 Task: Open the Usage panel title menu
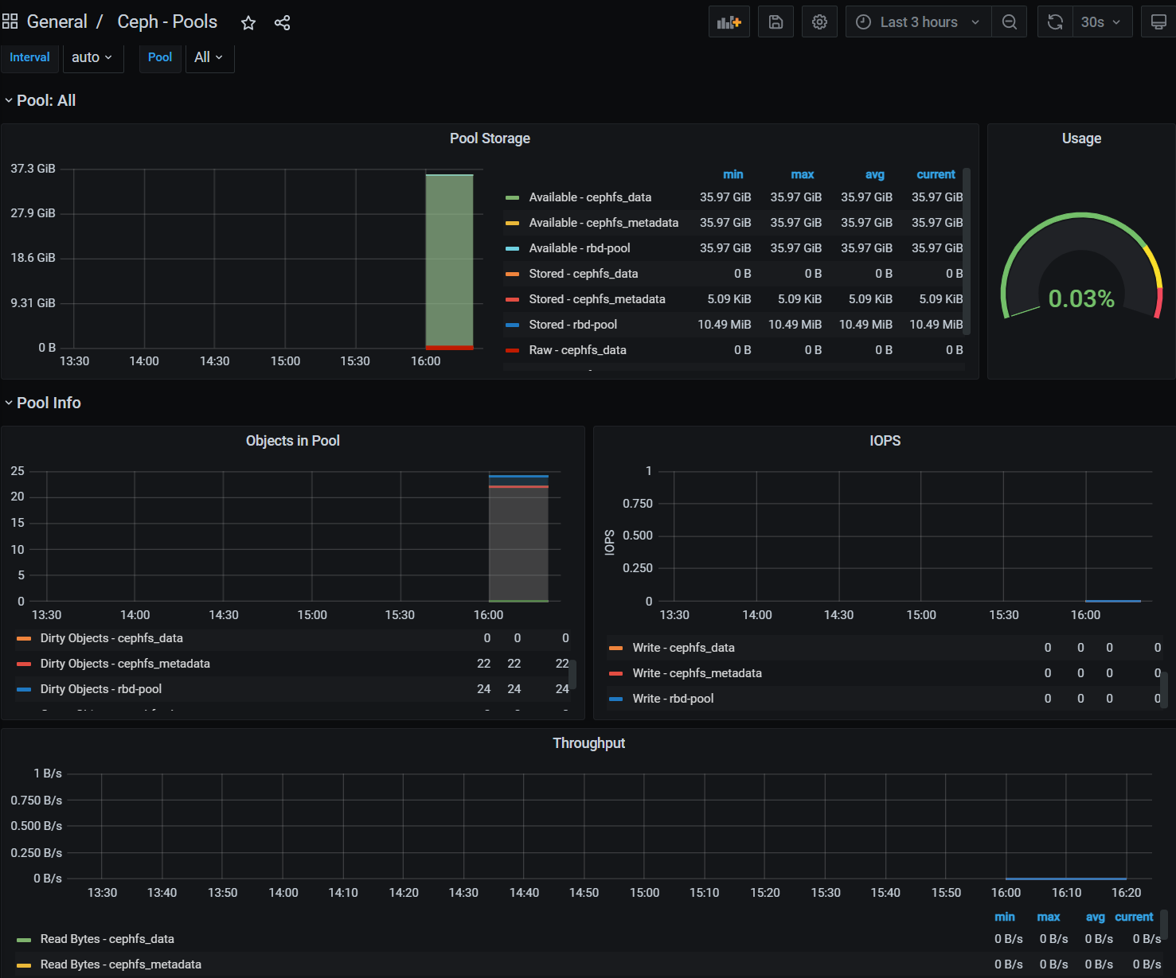pyautogui.click(x=1081, y=138)
